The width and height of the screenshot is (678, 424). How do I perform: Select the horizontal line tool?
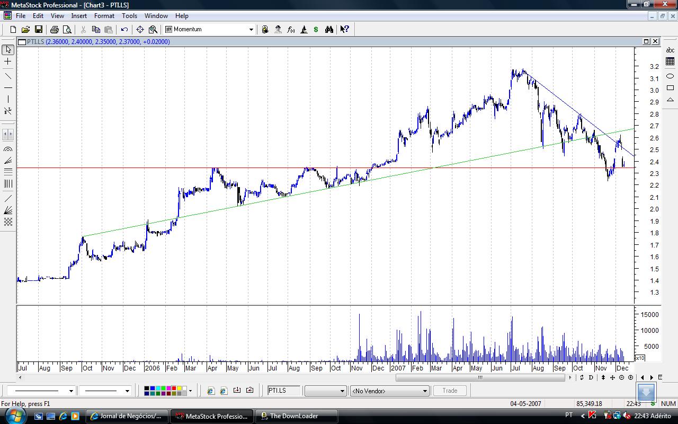point(8,87)
